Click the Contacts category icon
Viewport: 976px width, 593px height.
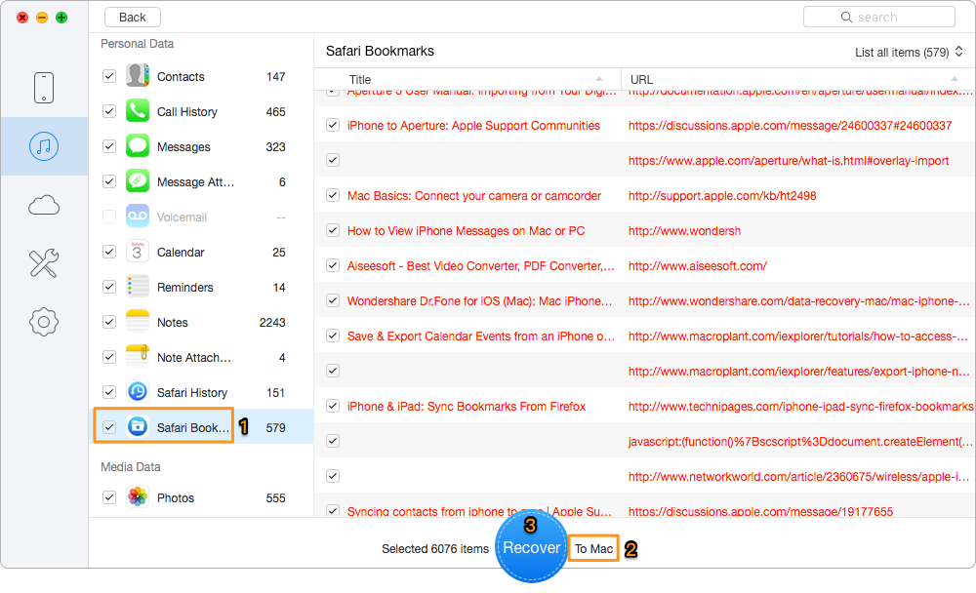138,76
